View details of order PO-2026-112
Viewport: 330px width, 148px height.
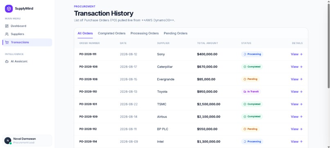coord(296,129)
